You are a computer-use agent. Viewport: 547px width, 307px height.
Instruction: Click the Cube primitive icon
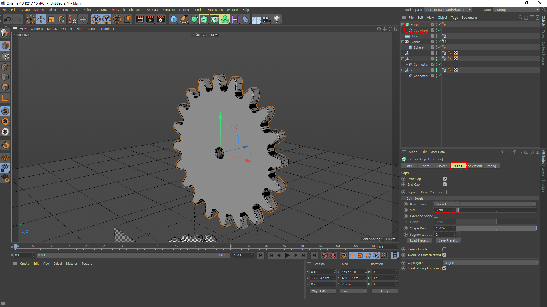(174, 19)
